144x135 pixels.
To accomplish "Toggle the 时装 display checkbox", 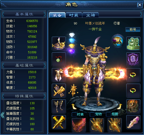I will (74, 114).
